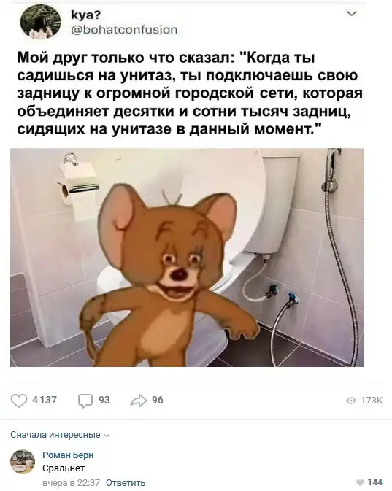Image resolution: width=392 pixels, height=491 pixels.
Task: Reply with 'Ответить' link
Action: [x=126, y=482]
